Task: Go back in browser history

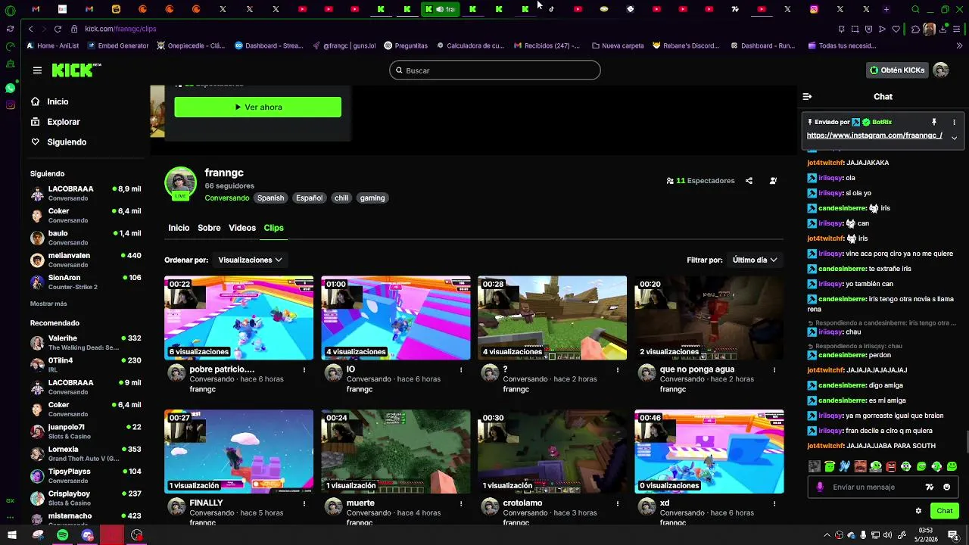Action: (30, 29)
